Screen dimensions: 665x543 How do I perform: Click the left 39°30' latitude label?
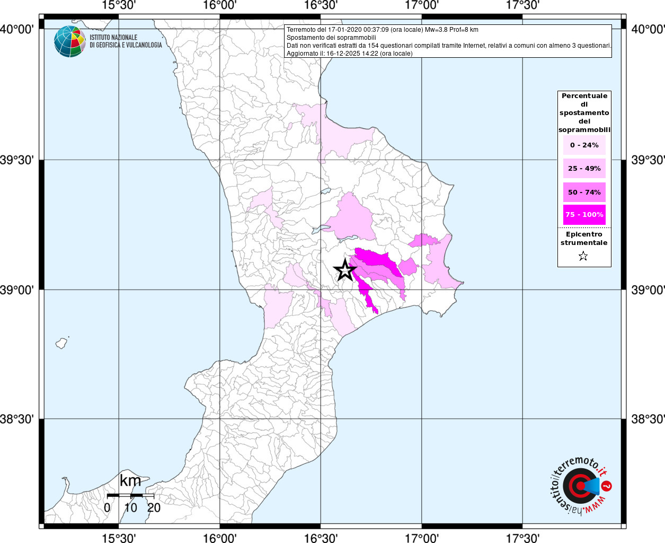pos(17,160)
